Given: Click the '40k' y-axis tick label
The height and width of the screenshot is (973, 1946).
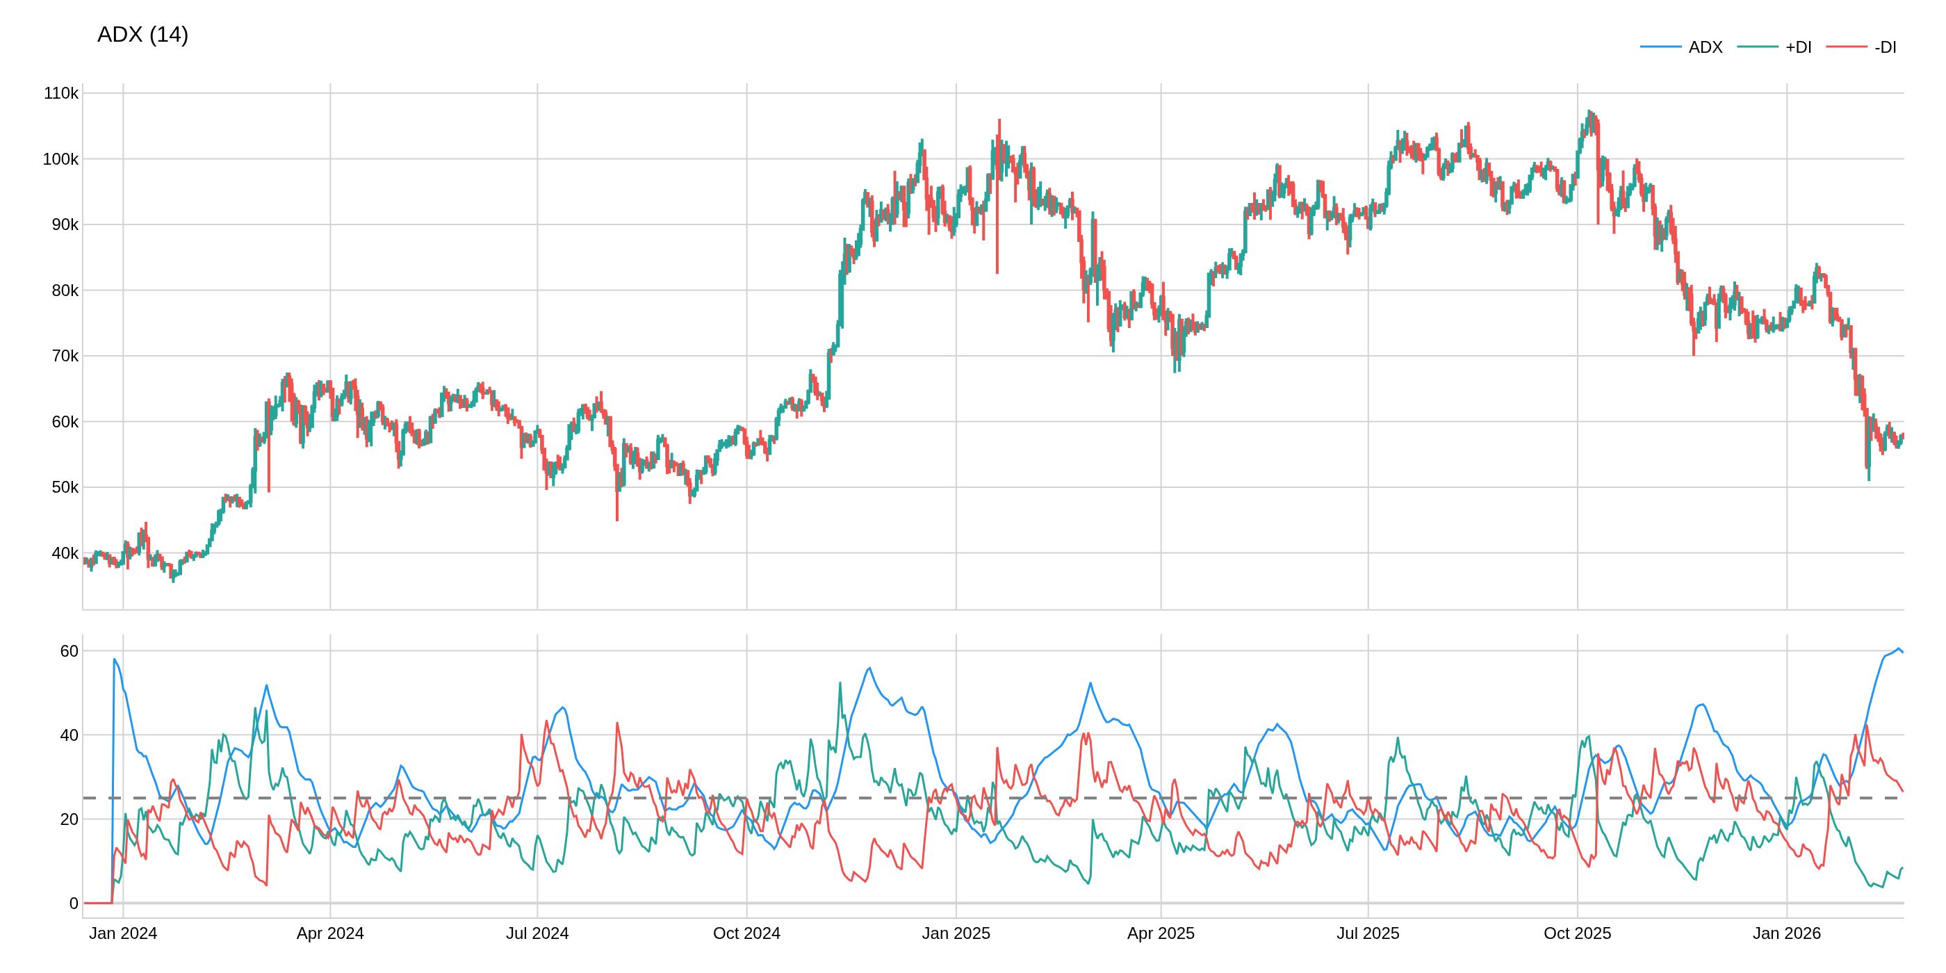Looking at the screenshot, I should coord(65,553).
